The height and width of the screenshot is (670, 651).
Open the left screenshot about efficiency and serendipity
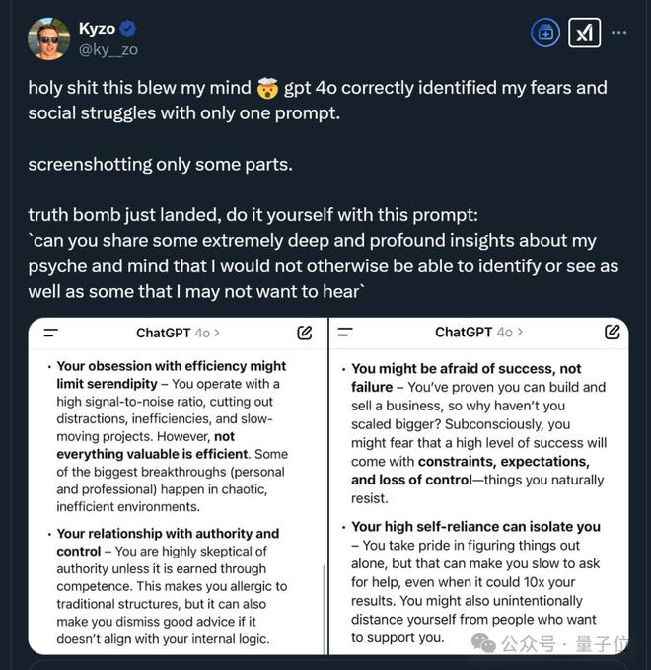coord(179,485)
